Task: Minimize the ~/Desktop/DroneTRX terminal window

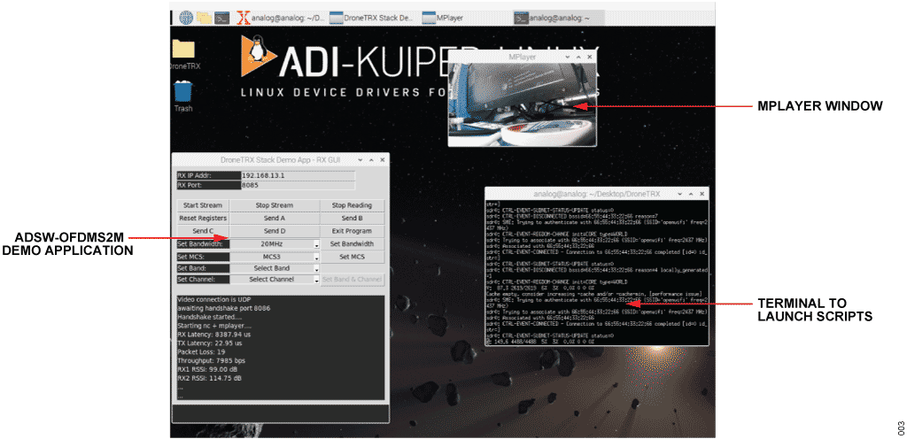Action: point(679,194)
